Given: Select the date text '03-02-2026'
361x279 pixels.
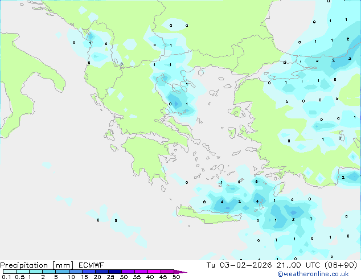Looking at the screenshot, I should (245, 265).
